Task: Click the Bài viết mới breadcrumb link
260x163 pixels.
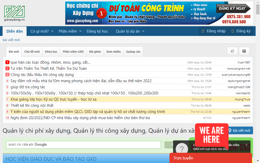Action: pos(11,40)
